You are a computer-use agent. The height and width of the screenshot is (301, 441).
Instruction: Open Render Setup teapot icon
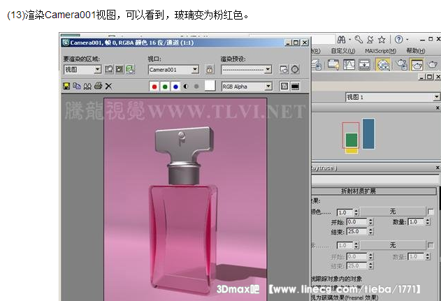pyautogui.click(x=402, y=65)
